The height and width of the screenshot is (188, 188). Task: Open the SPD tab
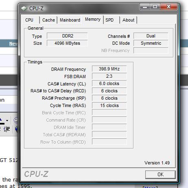pos(111,20)
